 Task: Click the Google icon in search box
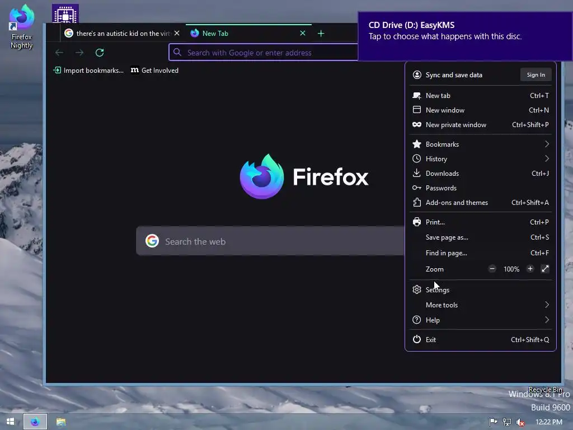point(152,241)
